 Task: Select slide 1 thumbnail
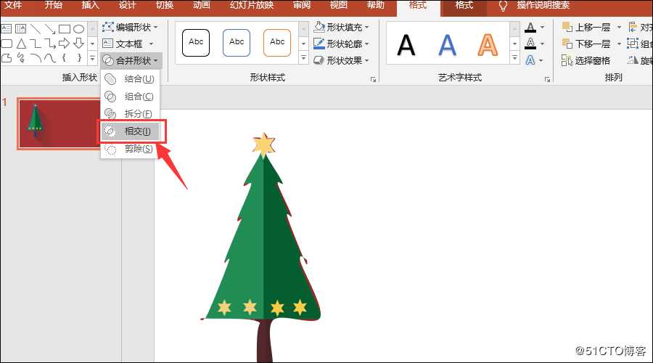coord(59,123)
